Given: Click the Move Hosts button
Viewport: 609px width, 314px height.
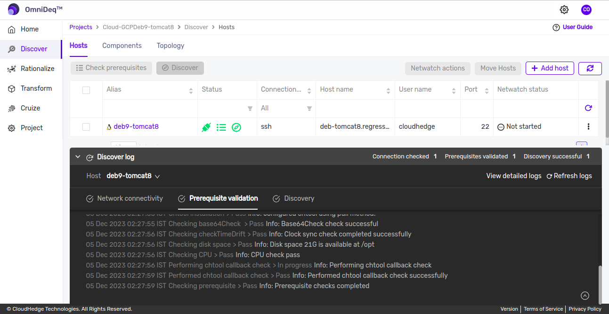Looking at the screenshot, I should [498, 68].
